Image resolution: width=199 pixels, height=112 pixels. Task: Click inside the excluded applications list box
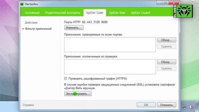[x=110, y=67]
